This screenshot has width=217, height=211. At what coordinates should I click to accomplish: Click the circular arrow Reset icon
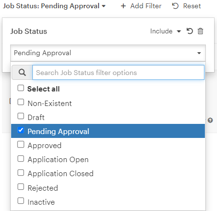[175, 6]
